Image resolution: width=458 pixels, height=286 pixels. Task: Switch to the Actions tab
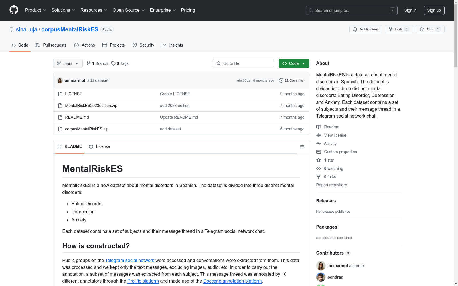84,45
